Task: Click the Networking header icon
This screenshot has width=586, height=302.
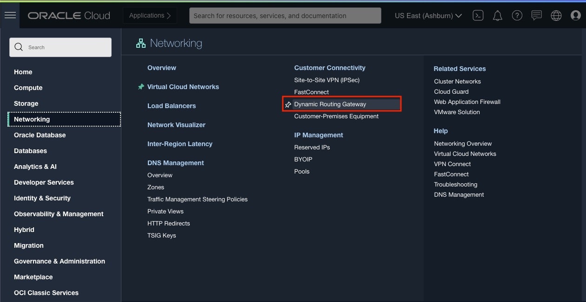Action: [x=140, y=43]
